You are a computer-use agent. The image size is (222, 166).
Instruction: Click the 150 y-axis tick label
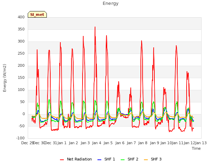pos(21,77)
